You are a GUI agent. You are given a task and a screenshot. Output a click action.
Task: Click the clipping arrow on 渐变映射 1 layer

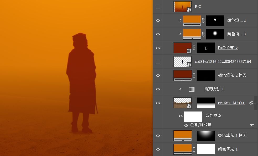coord(180,89)
